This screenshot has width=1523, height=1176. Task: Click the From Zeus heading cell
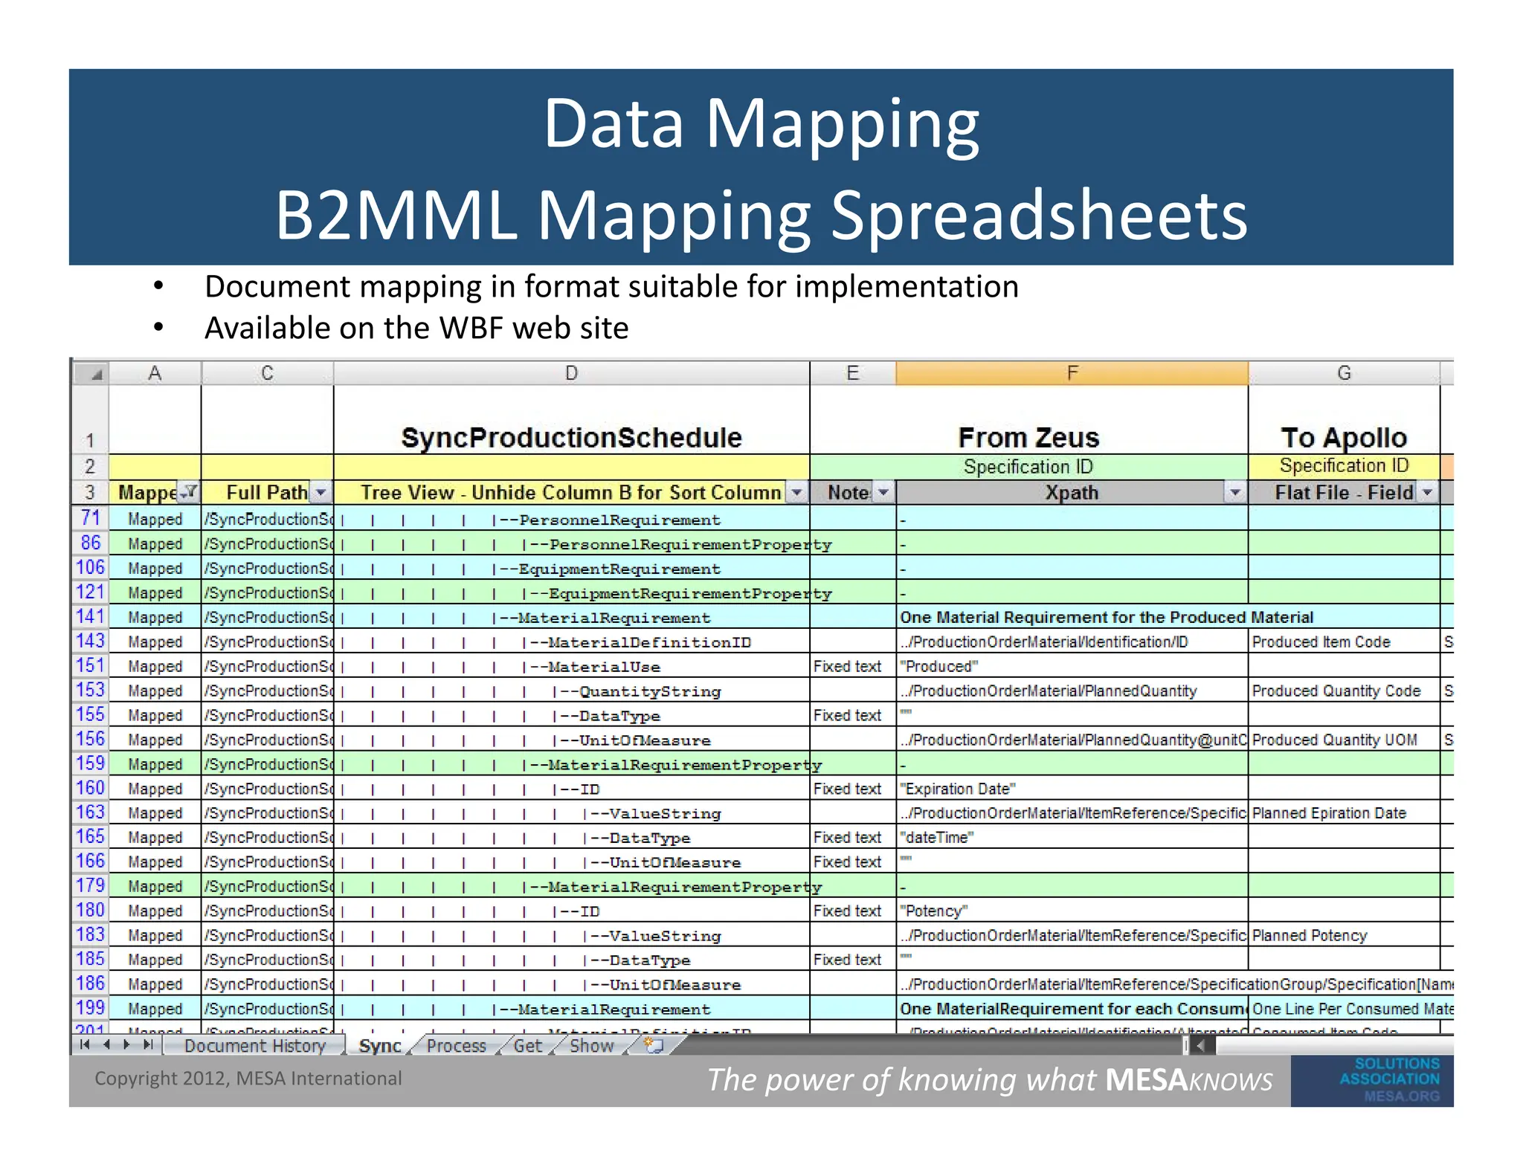click(1028, 419)
